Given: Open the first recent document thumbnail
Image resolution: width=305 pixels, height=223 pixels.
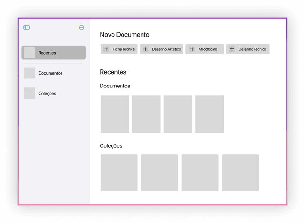Looking at the screenshot, I should pos(114,114).
